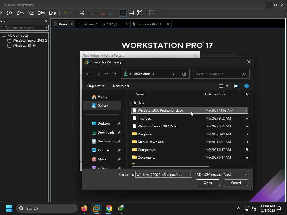Click the vertical scrollbar in file list
287x215 pixels.
251,121
